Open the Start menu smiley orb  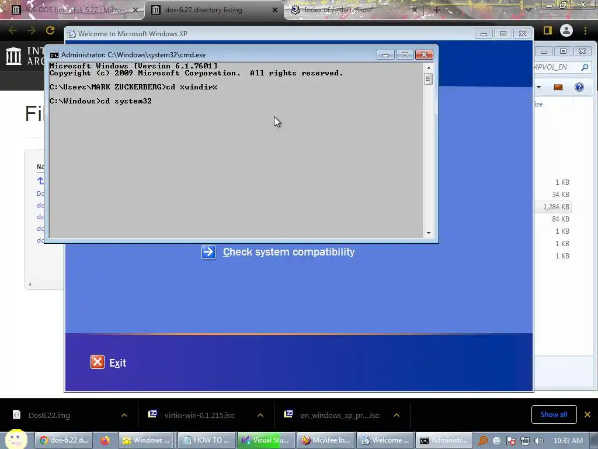coord(16,440)
